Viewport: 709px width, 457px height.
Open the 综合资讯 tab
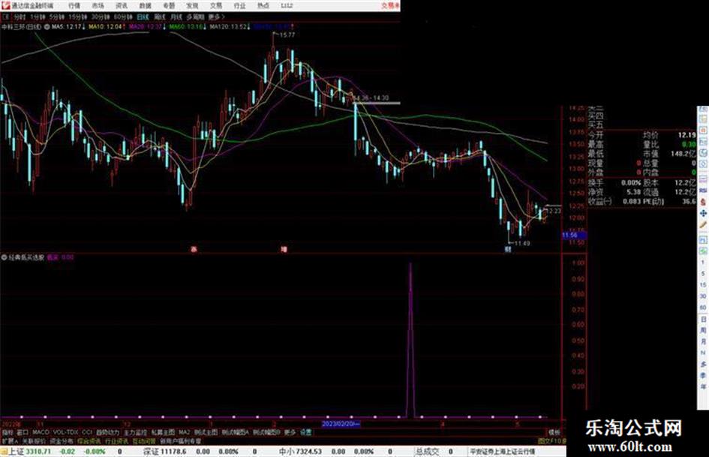89,440
